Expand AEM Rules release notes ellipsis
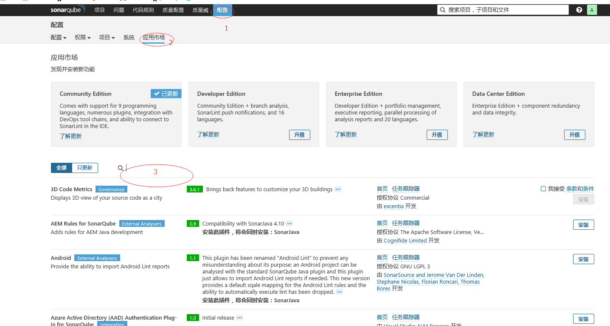The image size is (610, 326). (x=290, y=223)
